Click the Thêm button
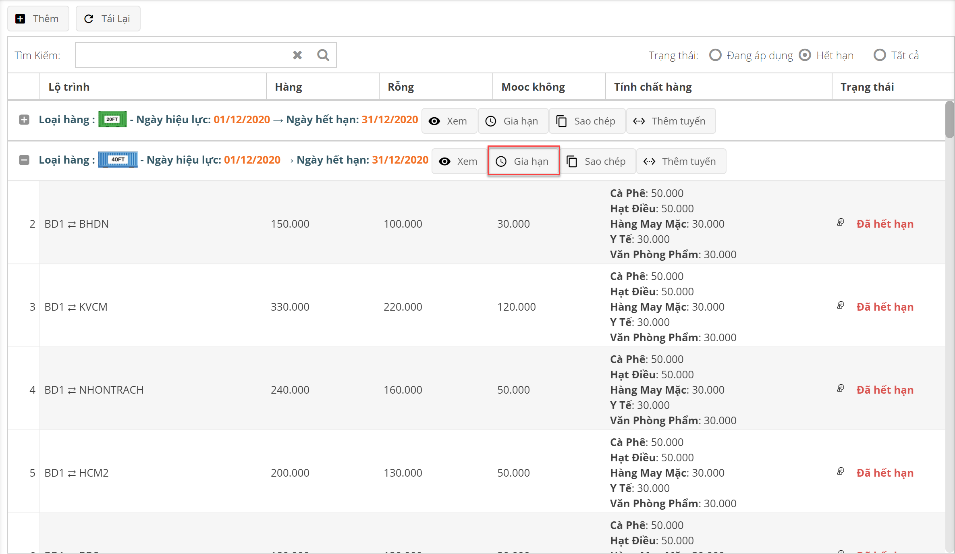The width and height of the screenshot is (955, 554). click(x=38, y=19)
